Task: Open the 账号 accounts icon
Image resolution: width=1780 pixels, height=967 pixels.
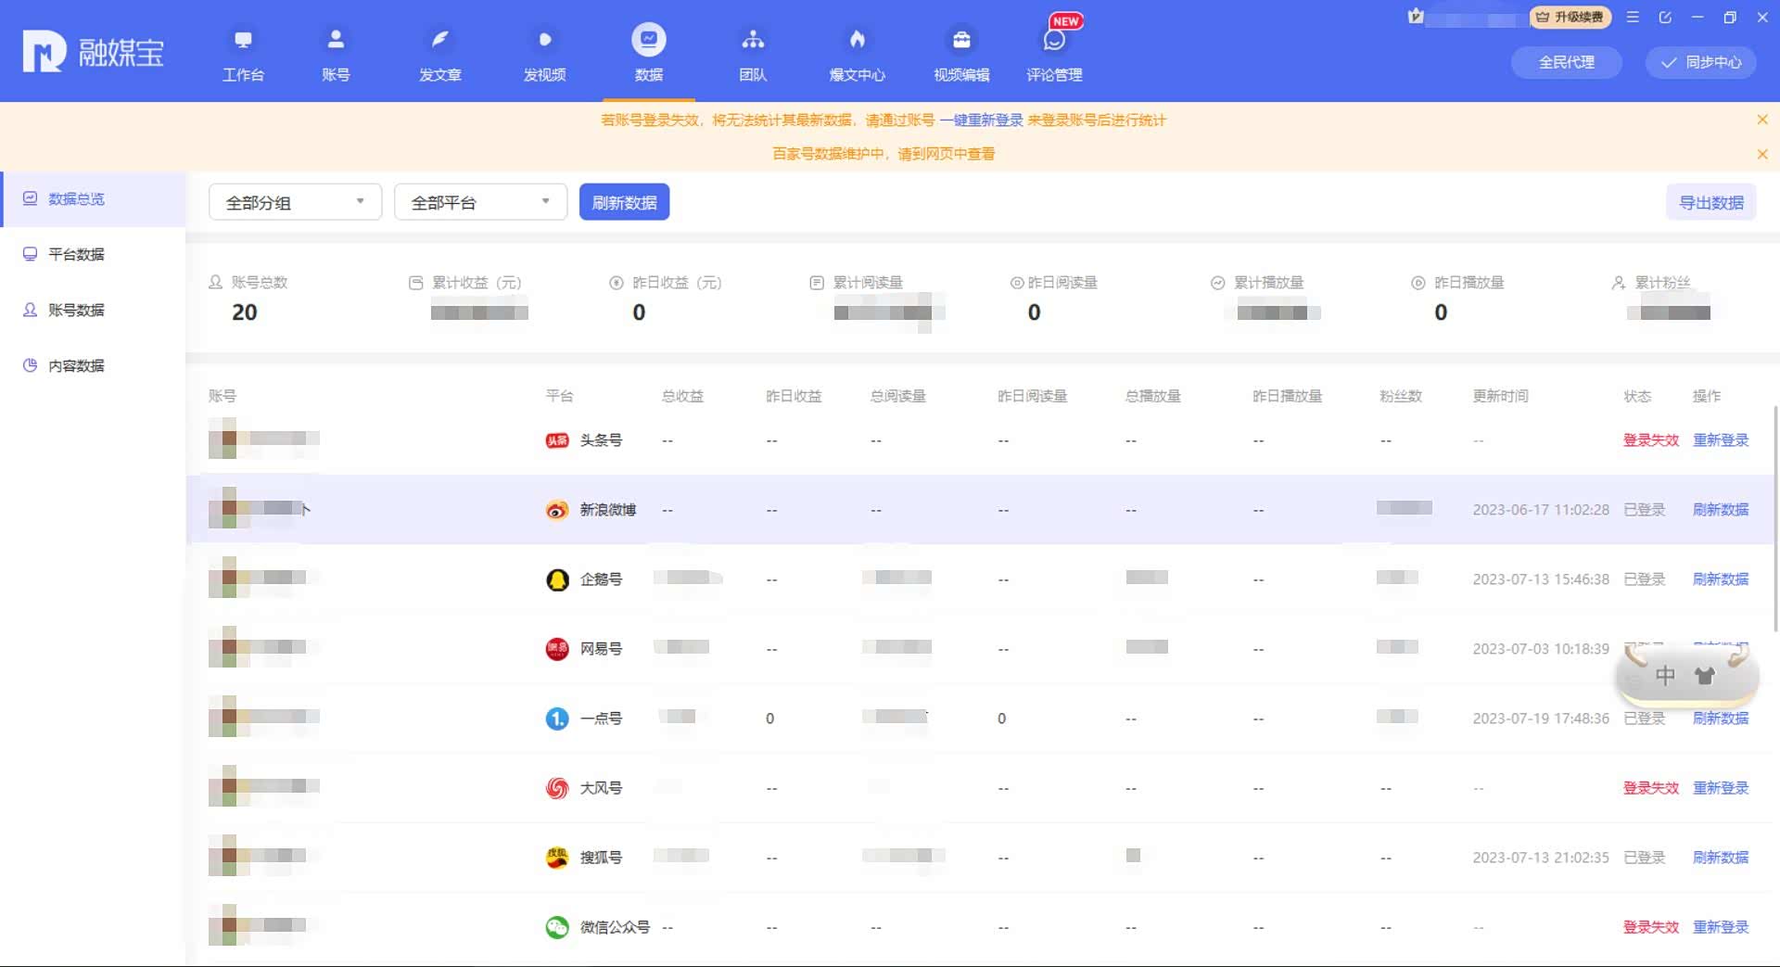Action: point(336,53)
